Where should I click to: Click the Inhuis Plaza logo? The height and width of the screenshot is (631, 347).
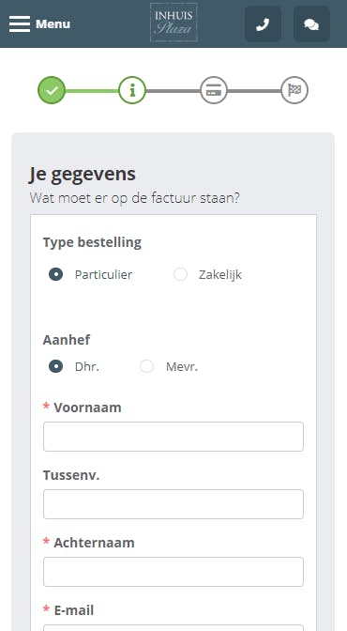pyautogui.click(x=173, y=23)
